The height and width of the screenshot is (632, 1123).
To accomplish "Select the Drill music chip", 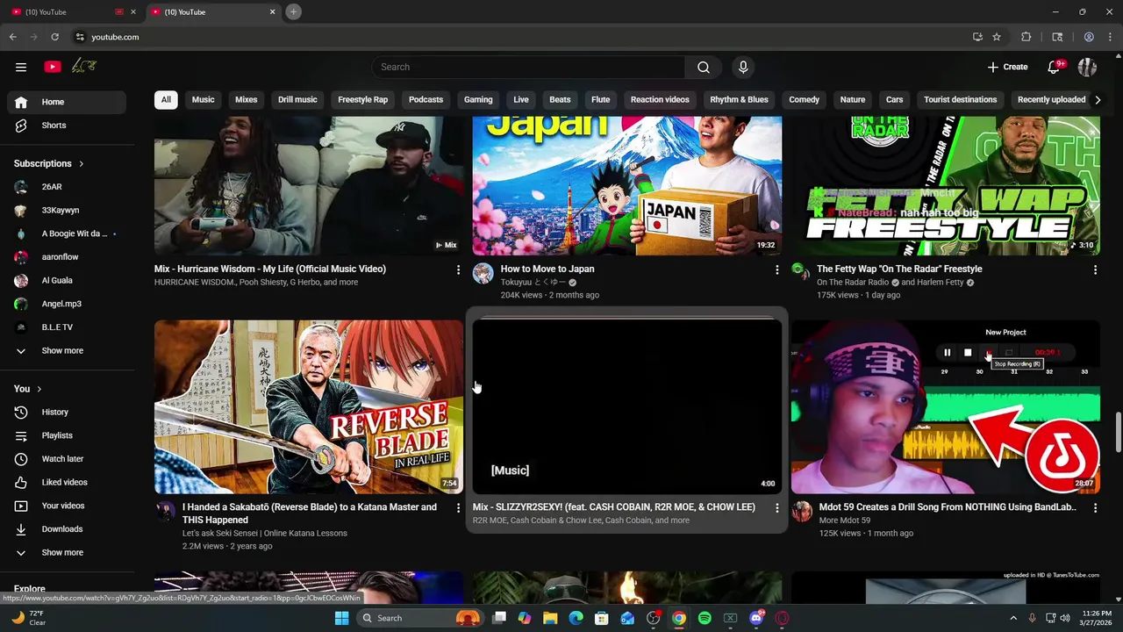I will tap(297, 99).
